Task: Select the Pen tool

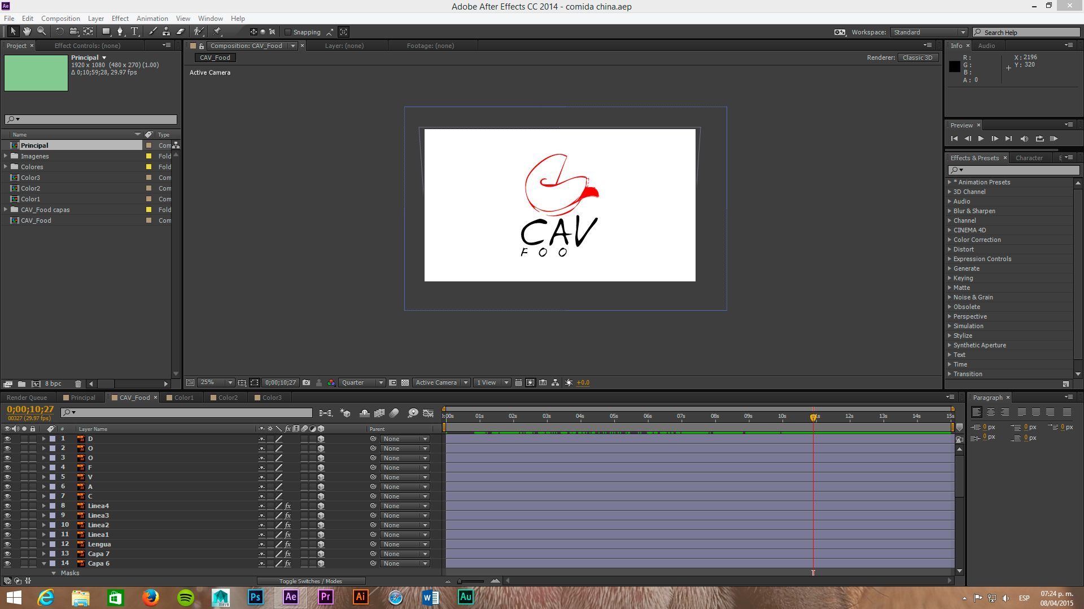Action: coord(120,32)
